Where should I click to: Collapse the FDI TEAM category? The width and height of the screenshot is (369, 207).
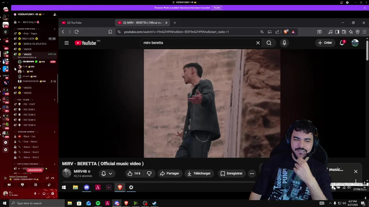[24, 100]
